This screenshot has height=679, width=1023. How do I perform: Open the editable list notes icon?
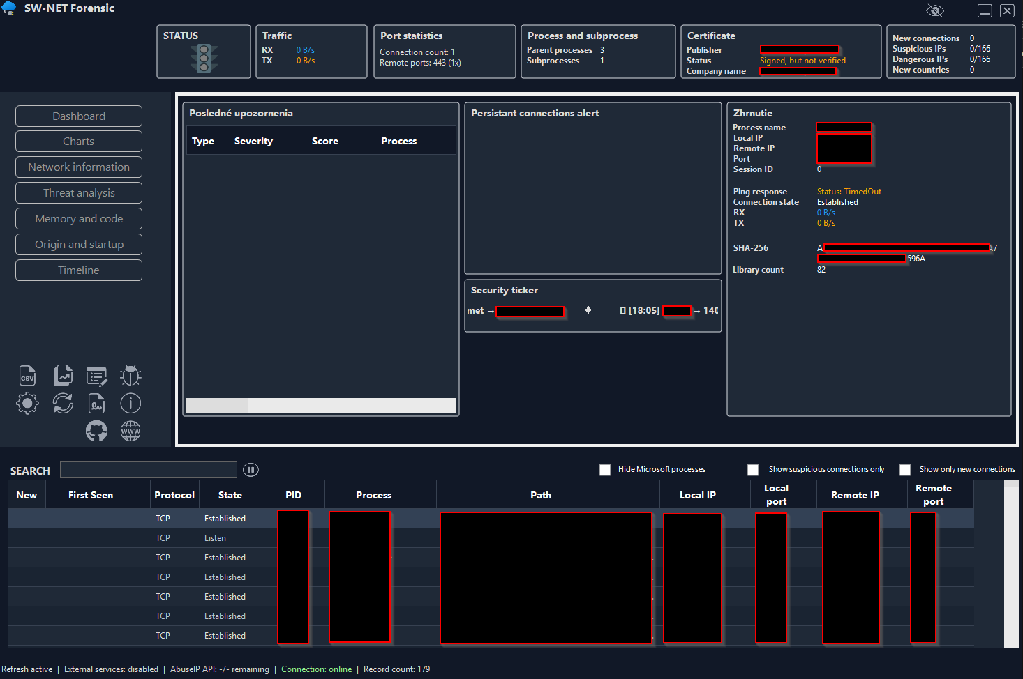[96, 376]
